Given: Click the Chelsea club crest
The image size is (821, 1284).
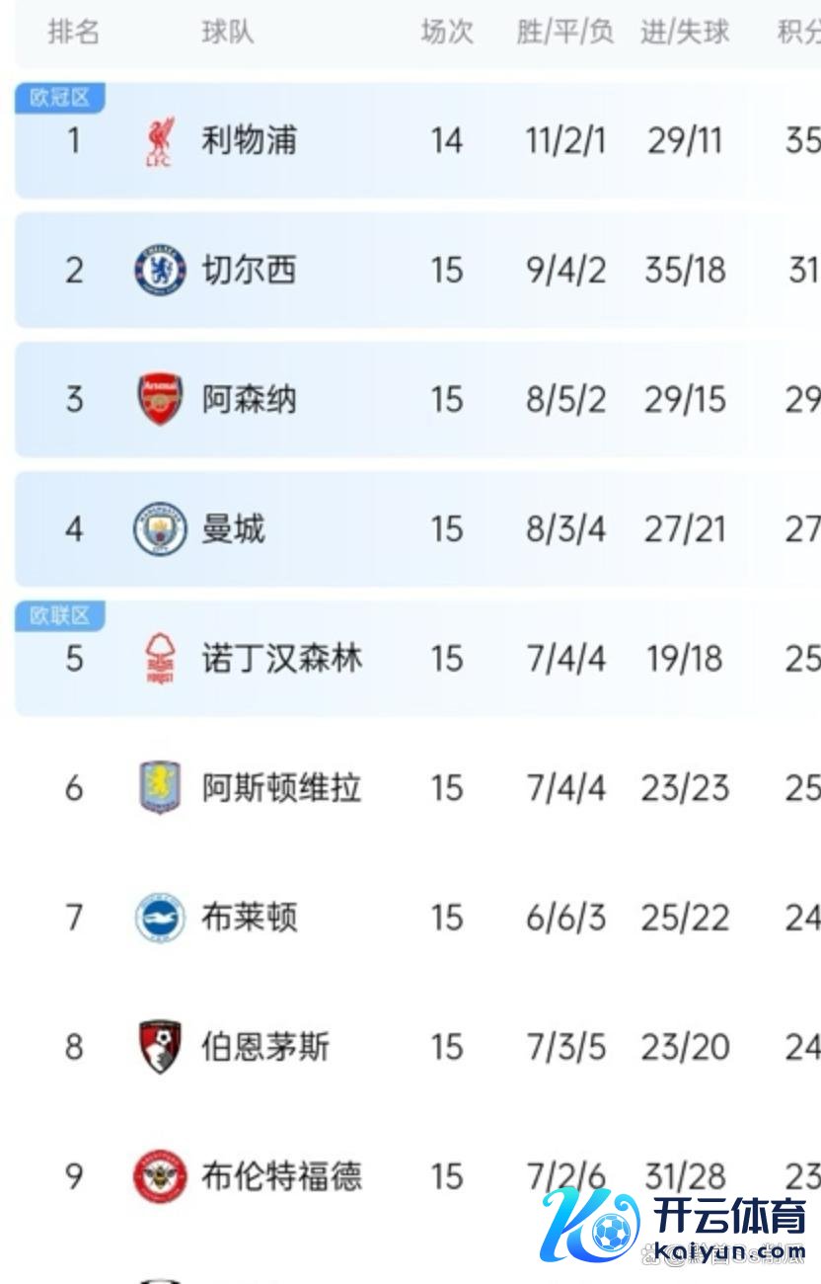Looking at the screenshot, I should point(160,270).
